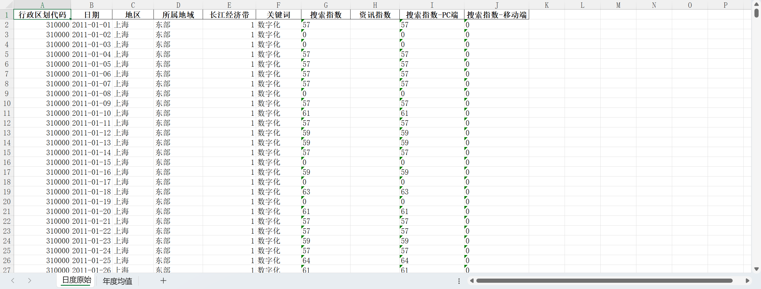Click the select-all corner box
The image size is (761, 289).
7,5
